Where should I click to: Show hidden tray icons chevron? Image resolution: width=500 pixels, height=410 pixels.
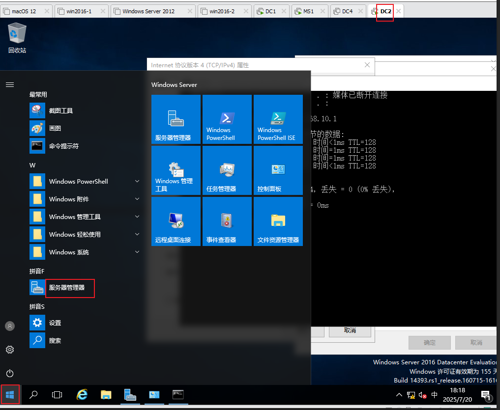(x=399, y=395)
